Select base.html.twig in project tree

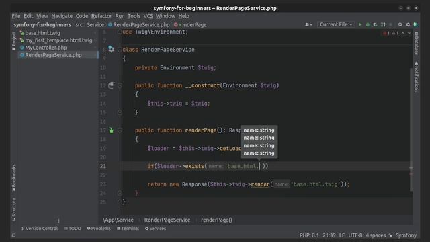[x=42, y=33]
